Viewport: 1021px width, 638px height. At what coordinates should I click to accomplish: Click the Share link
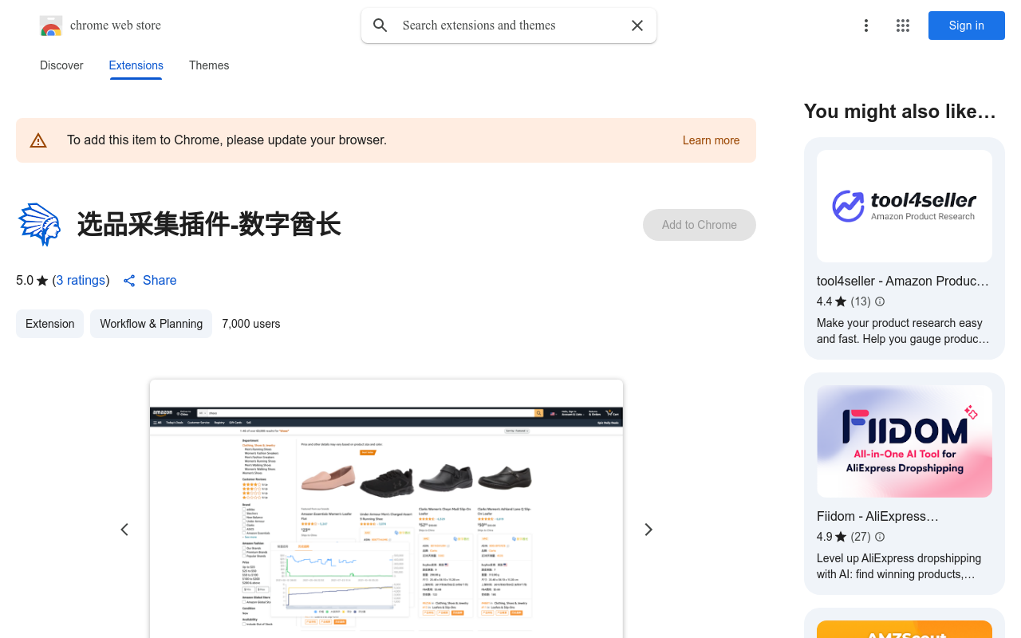point(160,281)
